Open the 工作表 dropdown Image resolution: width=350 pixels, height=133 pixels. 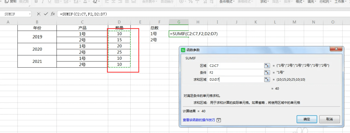(340, 2)
